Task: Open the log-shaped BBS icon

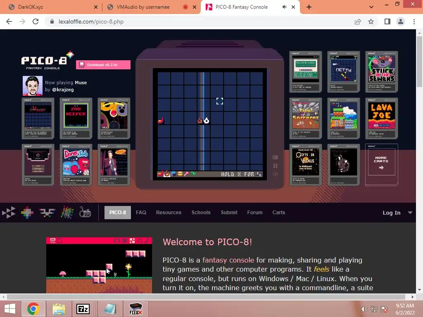Action: click(x=85, y=213)
